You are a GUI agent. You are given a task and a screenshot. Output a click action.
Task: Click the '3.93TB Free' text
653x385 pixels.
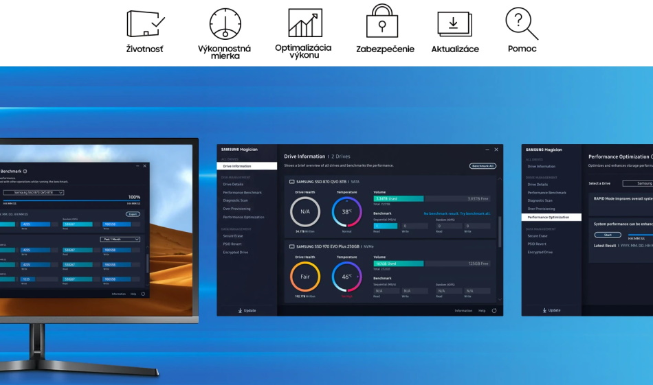pos(478,199)
